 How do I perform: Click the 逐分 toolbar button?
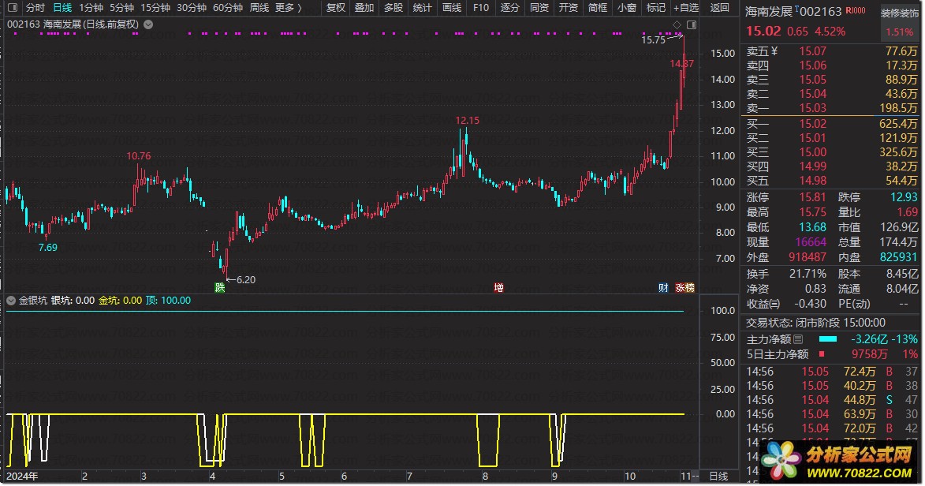pyautogui.click(x=509, y=8)
